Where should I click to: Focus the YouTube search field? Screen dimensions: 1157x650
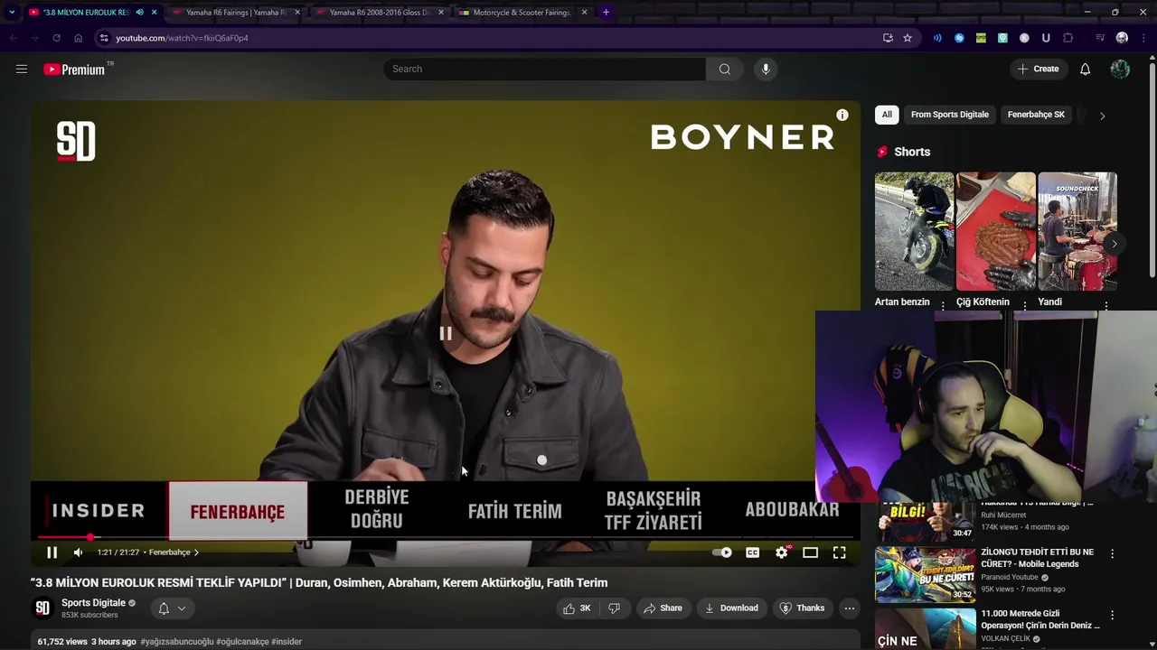click(544, 69)
